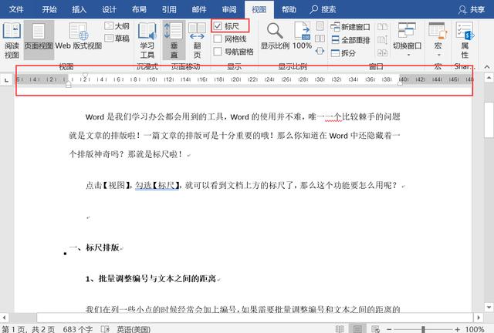This screenshot has height=333, width=494.
Task: Collapse the ribbon with the chevron
Action: coord(487,67)
